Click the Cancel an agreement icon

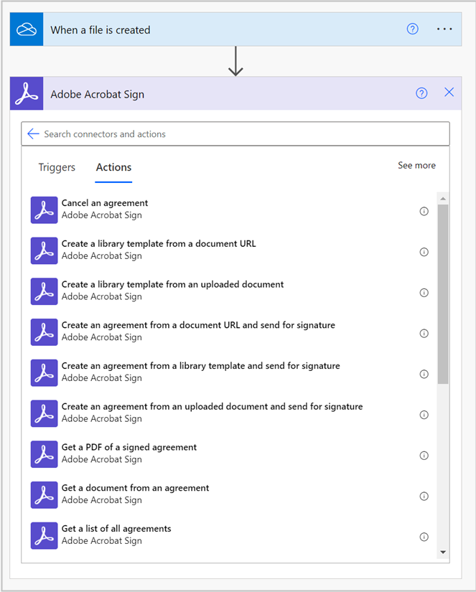pos(45,210)
